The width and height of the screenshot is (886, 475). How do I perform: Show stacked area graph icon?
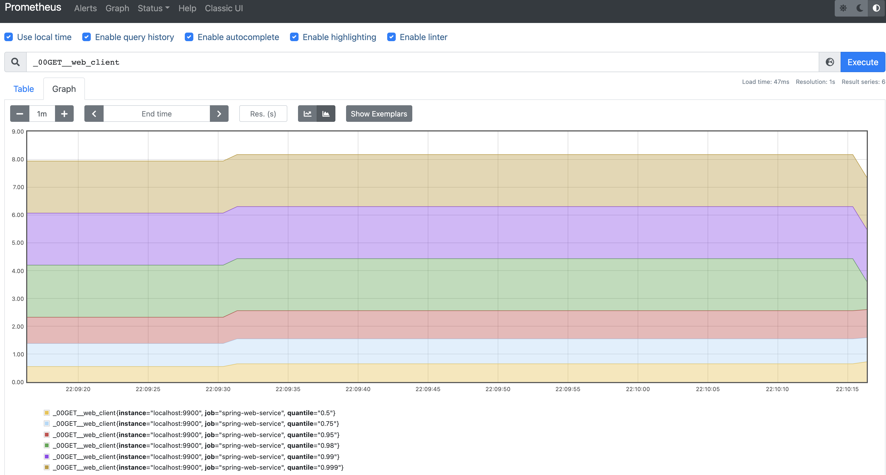pos(326,114)
